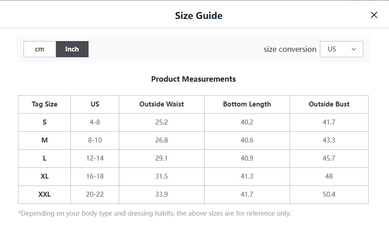The height and width of the screenshot is (226, 389).
Task: Click the size conversion label
Action: [x=290, y=49]
